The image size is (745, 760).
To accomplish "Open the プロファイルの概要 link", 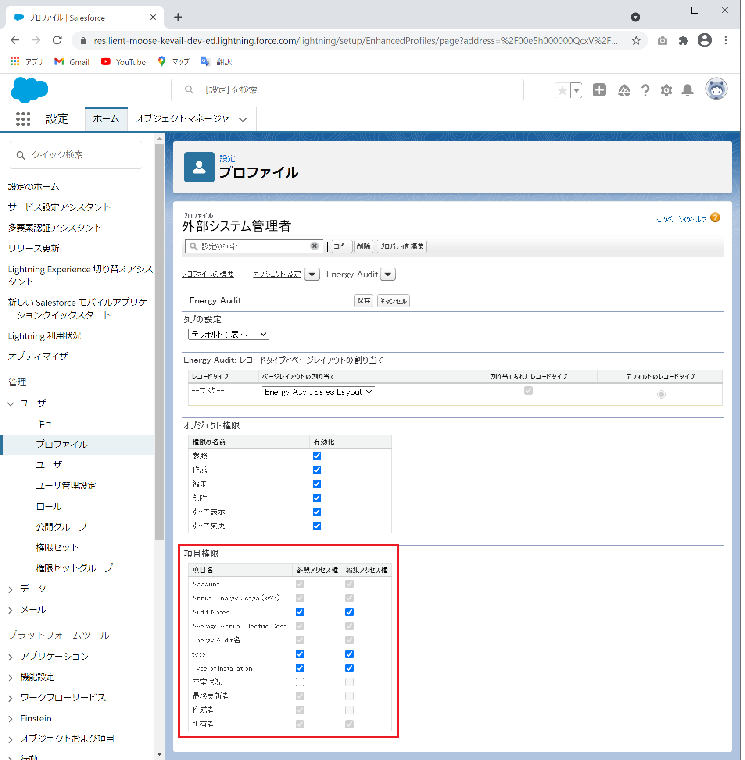I will pyautogui.click(x=208, y=274).
